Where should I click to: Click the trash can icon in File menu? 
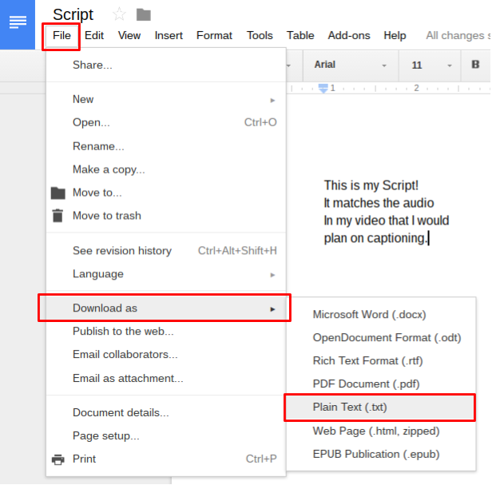pos(58,216)
